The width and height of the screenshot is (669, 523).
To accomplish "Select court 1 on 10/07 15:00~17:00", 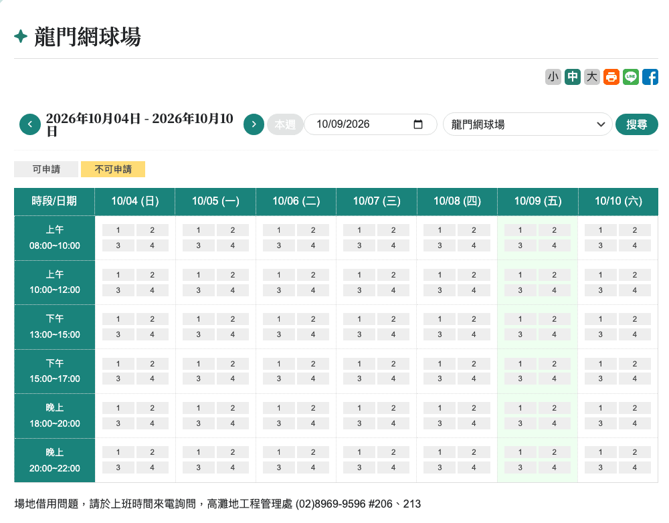I will pos(359,363).
